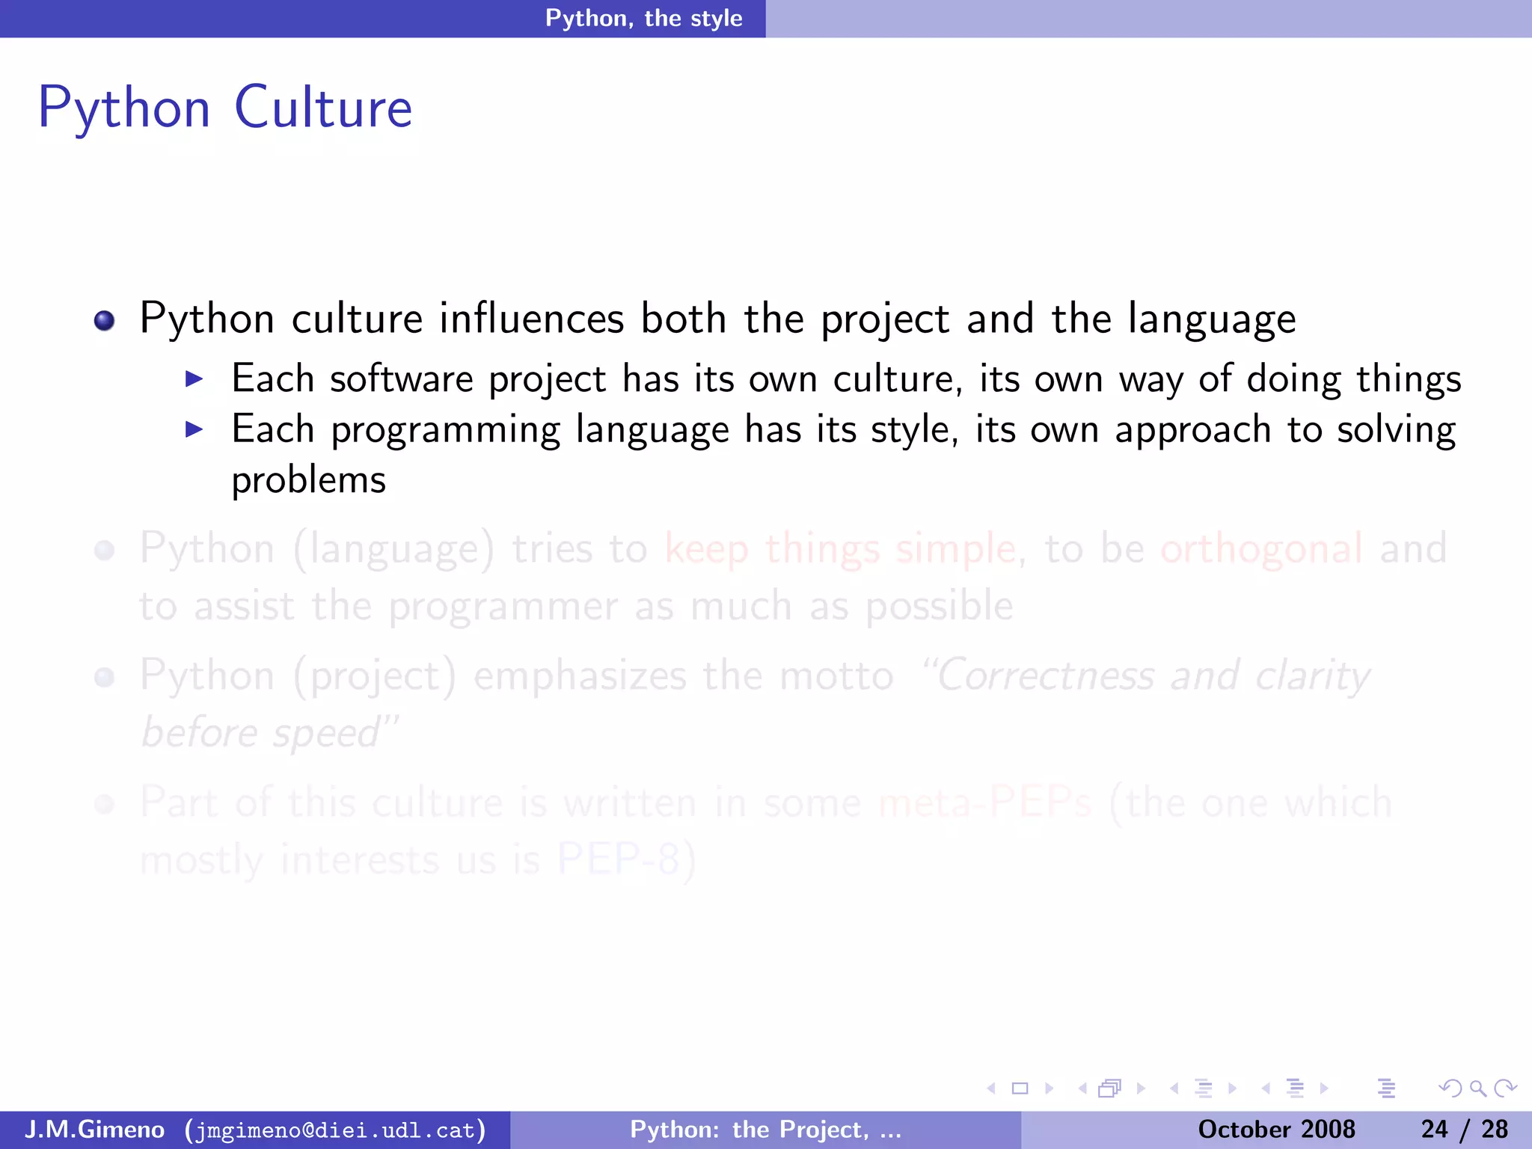1532x1149 pixels.
Task: Click the presentation outline icon
Action: click(x=1386, y=1088)
